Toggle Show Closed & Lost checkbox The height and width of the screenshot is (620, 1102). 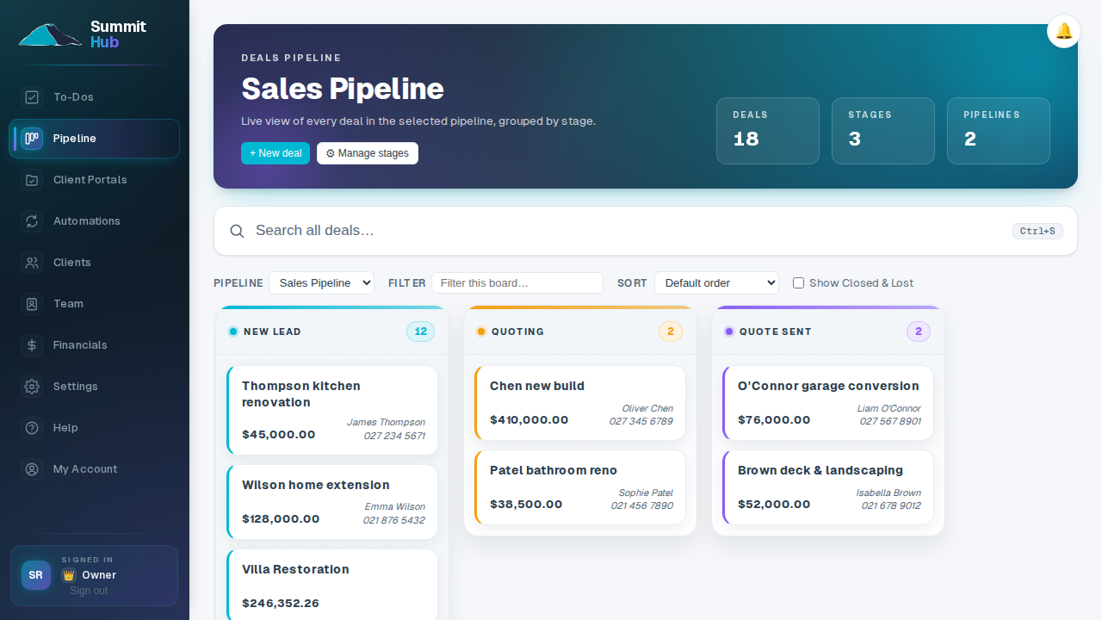point(798,282)
